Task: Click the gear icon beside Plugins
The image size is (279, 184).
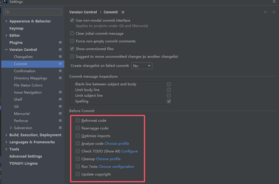Action: (x=60, y=42)
